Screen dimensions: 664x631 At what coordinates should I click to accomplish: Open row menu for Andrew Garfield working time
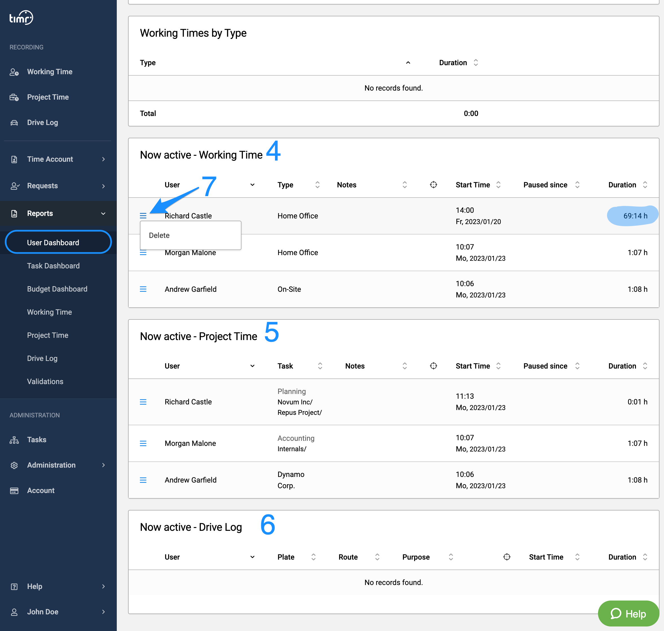click(143, 289)
